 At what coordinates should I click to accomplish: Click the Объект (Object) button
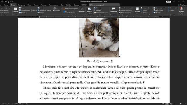157,13
